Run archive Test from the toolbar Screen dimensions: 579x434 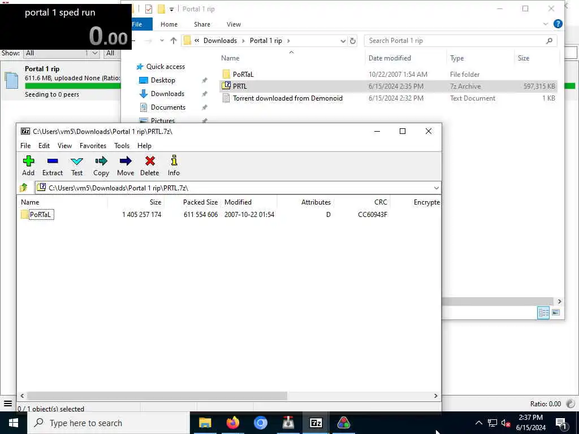click(77, 166)
